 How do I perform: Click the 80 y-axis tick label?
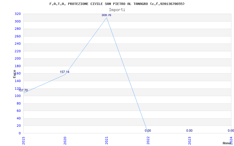[19, 103]
